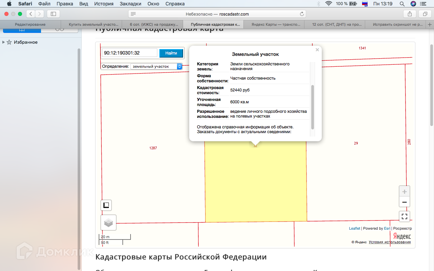Image resolution: width=434 pixels, height=271 pixels.
Task: Open the Справка menu
Action: pos(175,4)
